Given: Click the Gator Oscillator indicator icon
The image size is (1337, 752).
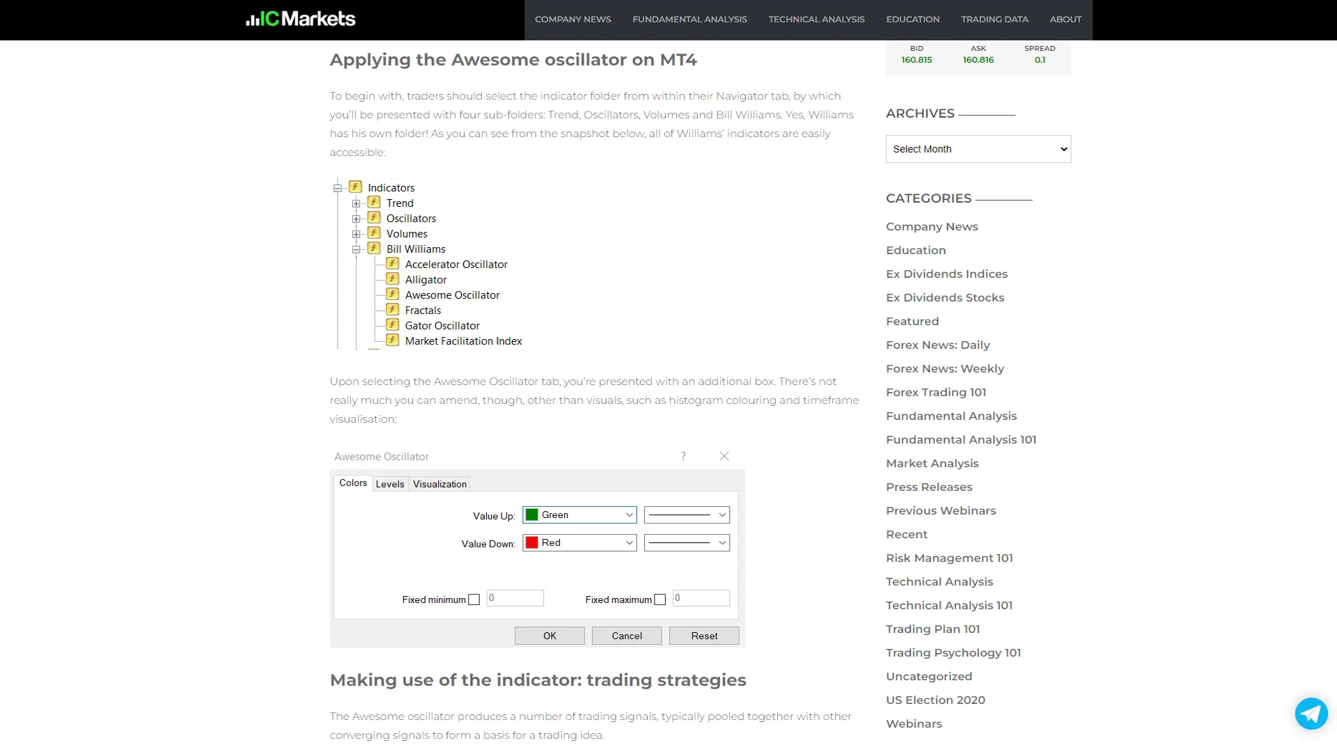Looking at the screenshot, I should [x=393, y=324].
